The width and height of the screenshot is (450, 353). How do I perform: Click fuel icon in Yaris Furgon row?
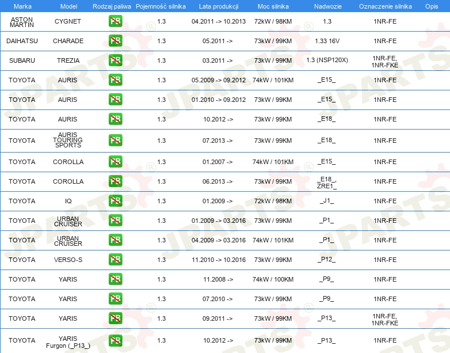pos(115,340)
